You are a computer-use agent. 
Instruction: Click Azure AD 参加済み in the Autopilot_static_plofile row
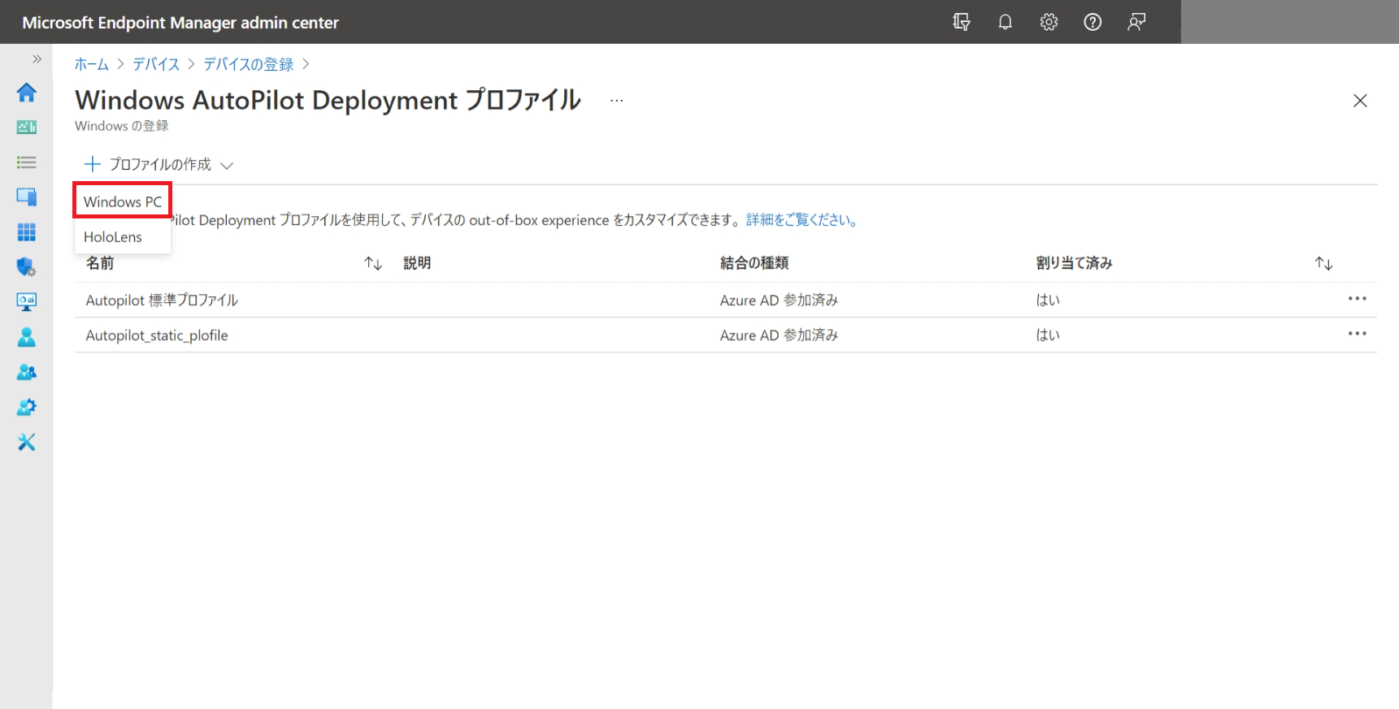(779, 335)
